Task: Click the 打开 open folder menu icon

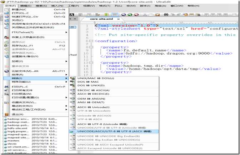Action: pos(6,13)
